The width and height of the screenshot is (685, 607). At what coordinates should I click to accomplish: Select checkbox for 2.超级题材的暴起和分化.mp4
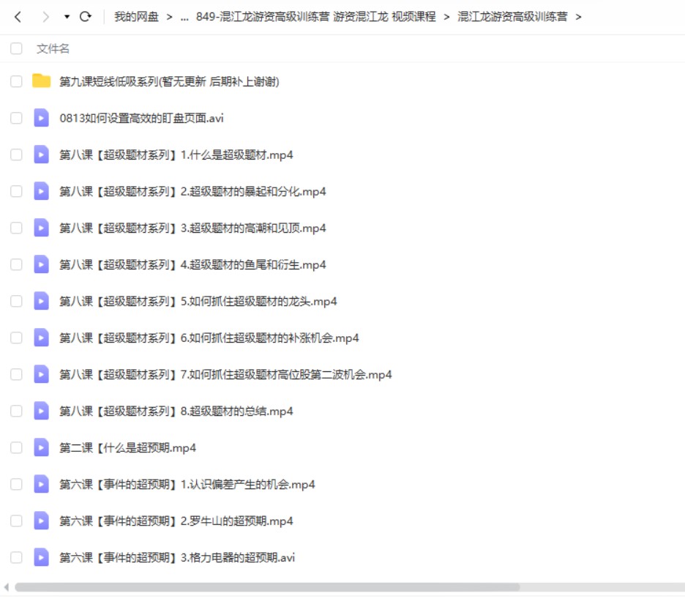16,191
